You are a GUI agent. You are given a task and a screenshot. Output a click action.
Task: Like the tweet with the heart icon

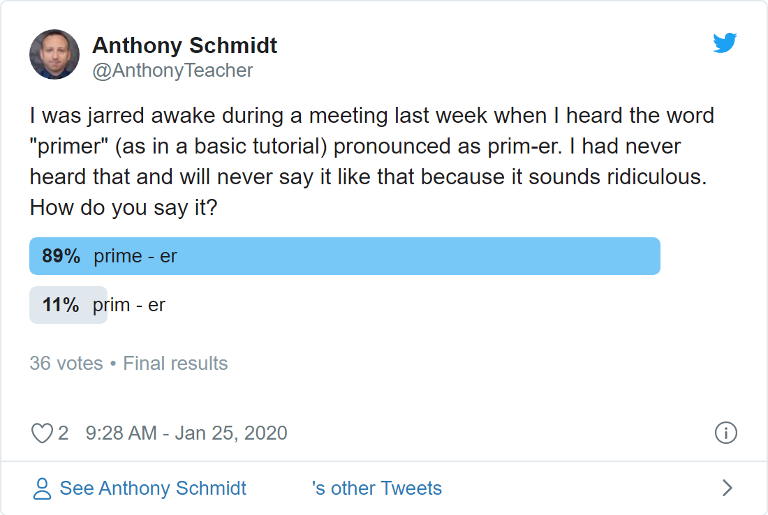pyautogui.click(x=42, y=433)
